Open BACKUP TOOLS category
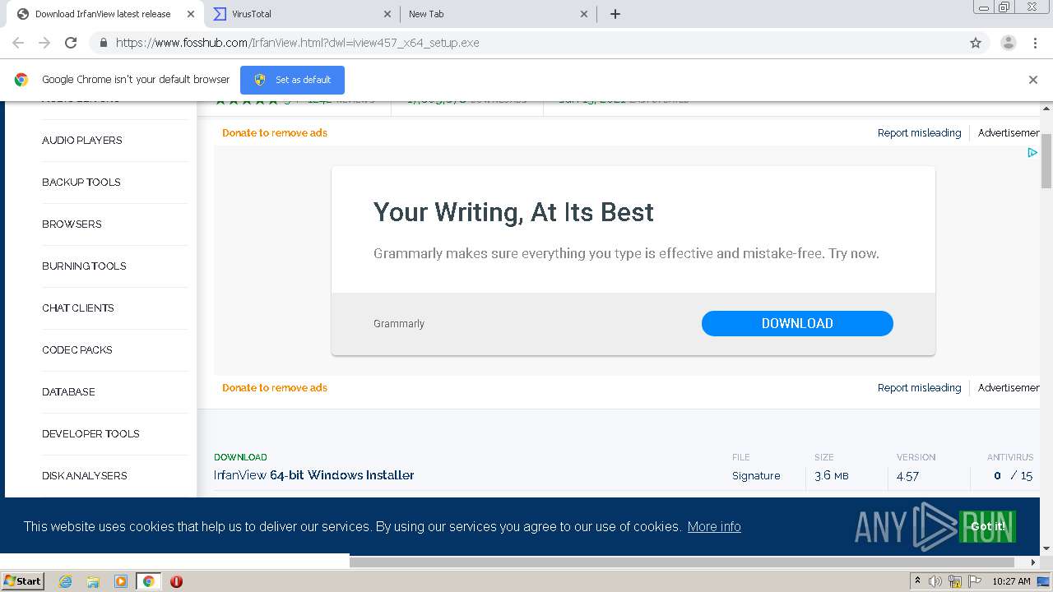This screenshot has height=592, width=1053. (81, 183)
